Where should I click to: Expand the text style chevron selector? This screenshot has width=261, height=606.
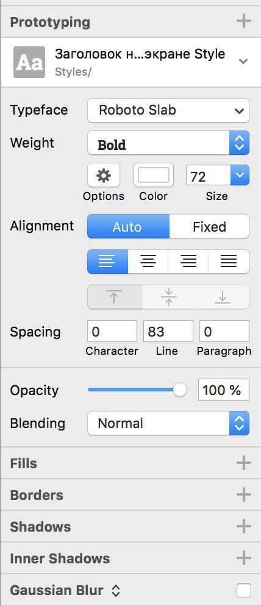243,61
